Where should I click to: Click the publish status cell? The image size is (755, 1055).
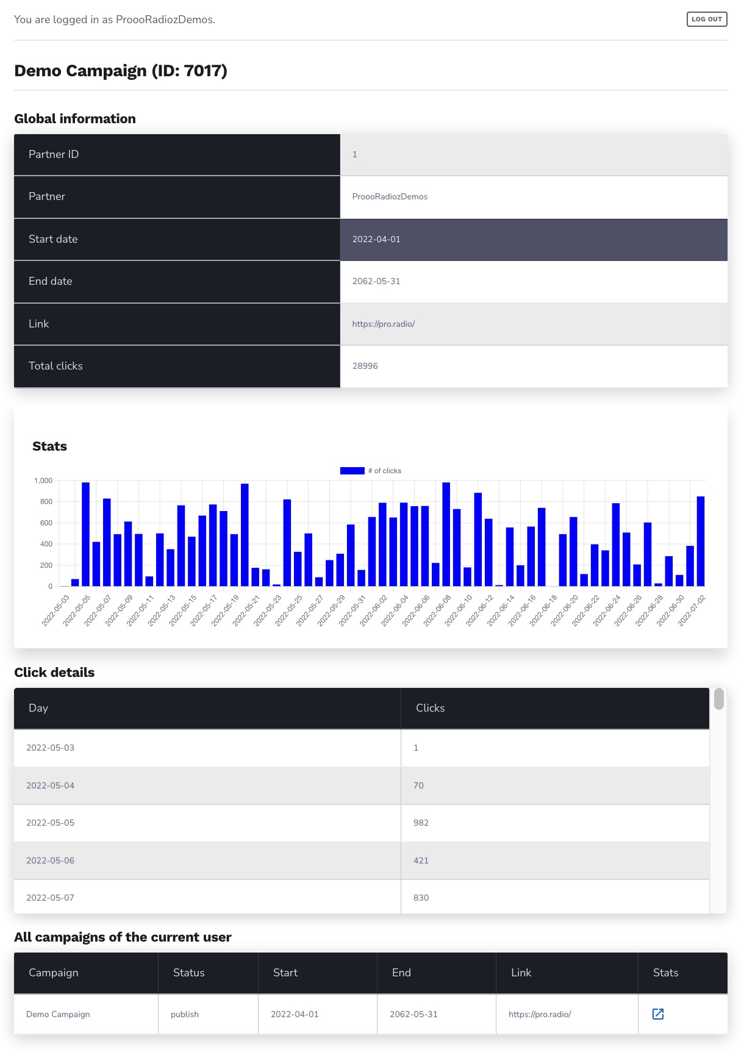pos(185,1014)
